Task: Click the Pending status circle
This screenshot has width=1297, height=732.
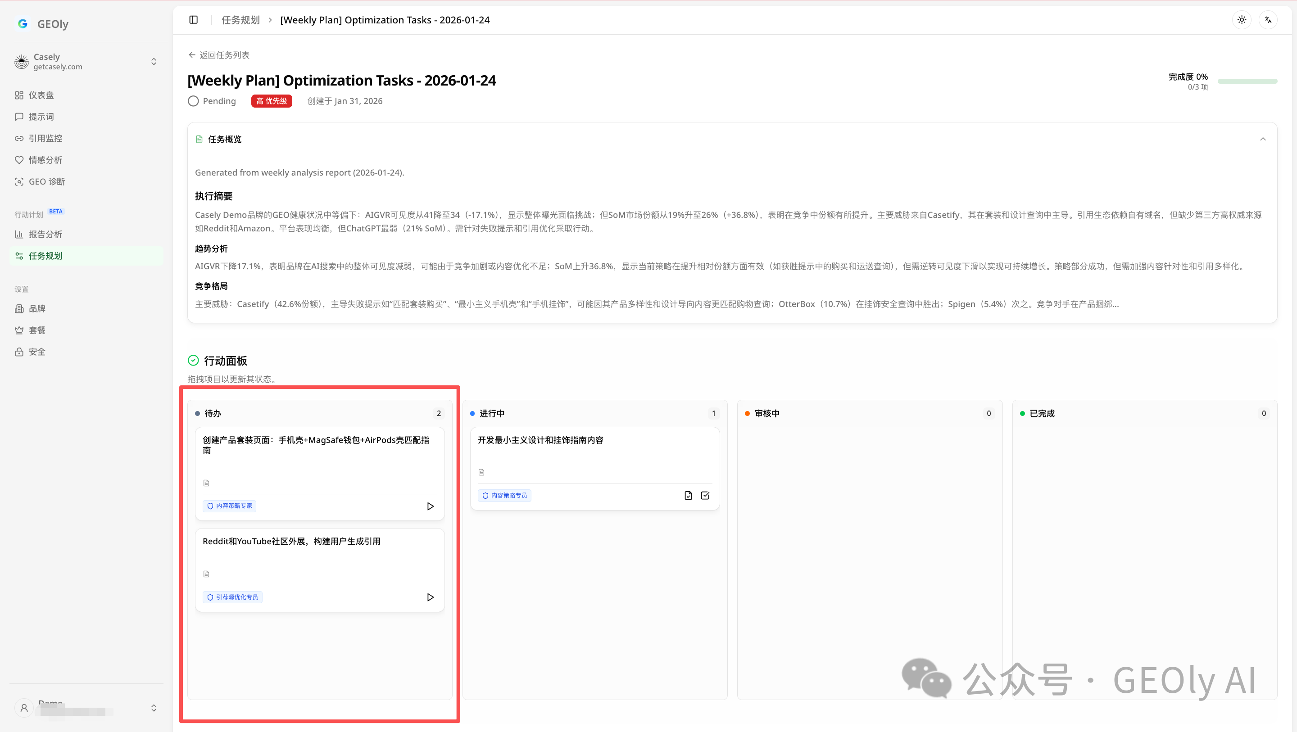Action: (x=193, y=101)
